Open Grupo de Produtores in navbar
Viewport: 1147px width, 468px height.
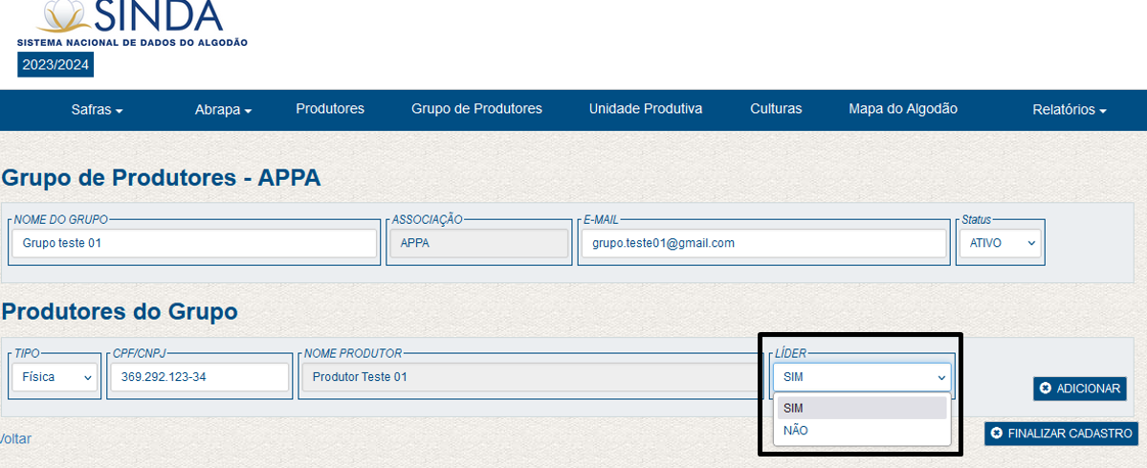pyautogui.click(x=476, y=109)
